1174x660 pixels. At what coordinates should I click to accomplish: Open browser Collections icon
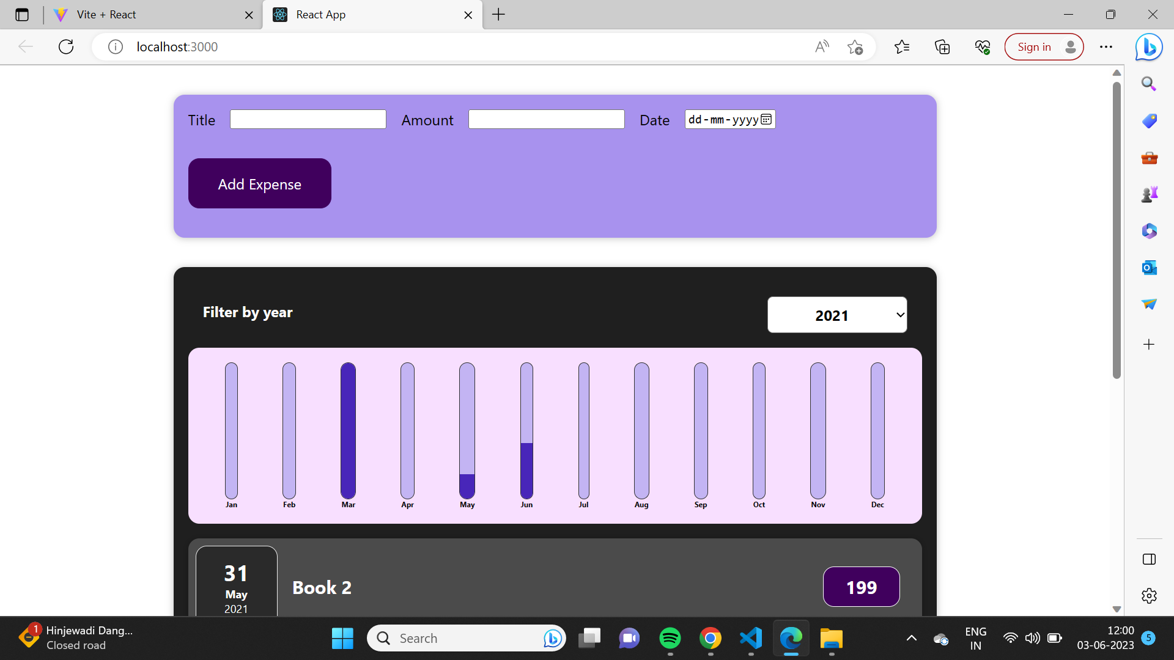[x=942, y=47]
